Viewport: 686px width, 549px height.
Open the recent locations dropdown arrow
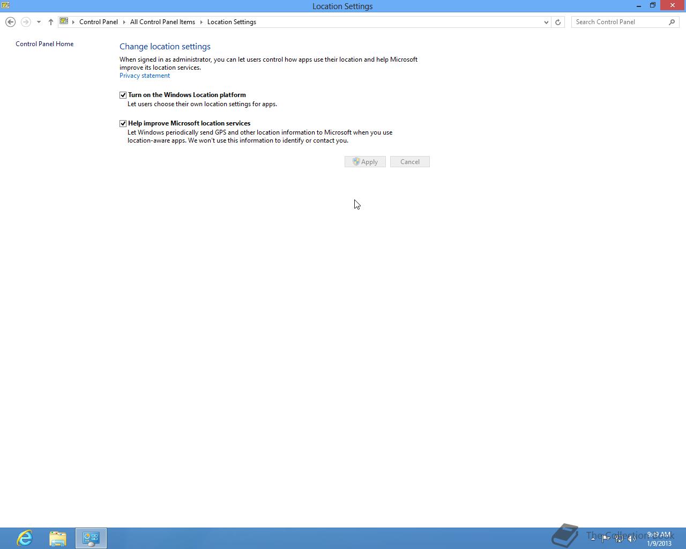tap(39, 22)
